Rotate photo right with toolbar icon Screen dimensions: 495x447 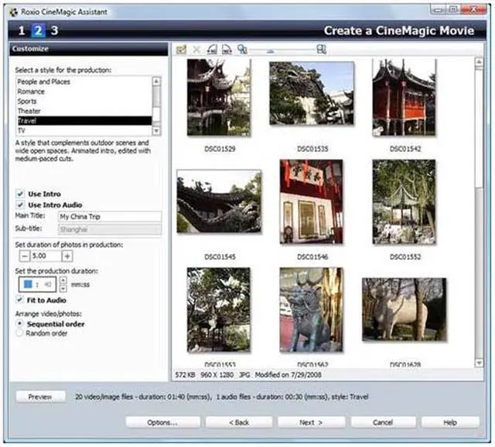point(226,50)
